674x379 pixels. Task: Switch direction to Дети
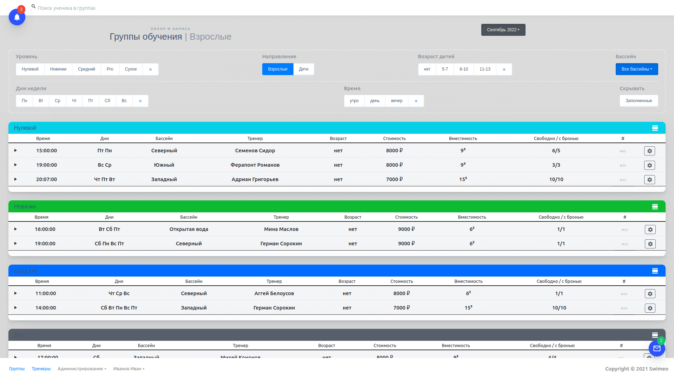pyautogui.click(x=303, y=69)
